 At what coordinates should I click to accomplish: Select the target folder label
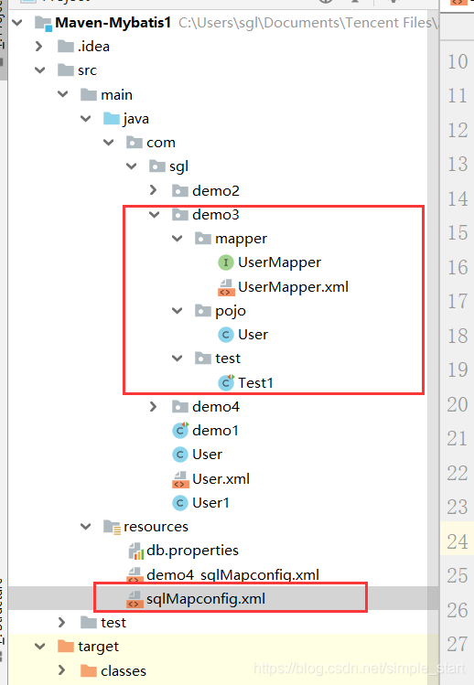point(99,647)
